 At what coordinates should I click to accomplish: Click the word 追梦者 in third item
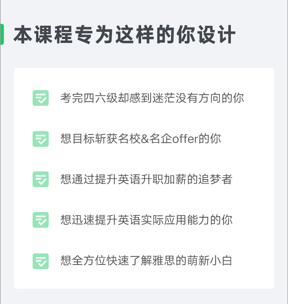click(215, 179)
